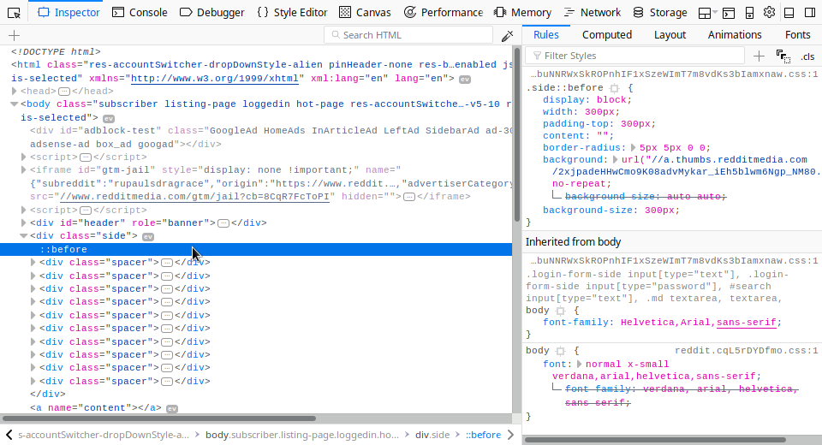Open devtools settings gear icon
The width and height of the screenshot is (822, 445).
pyautogui.click(x=769, y=13)
